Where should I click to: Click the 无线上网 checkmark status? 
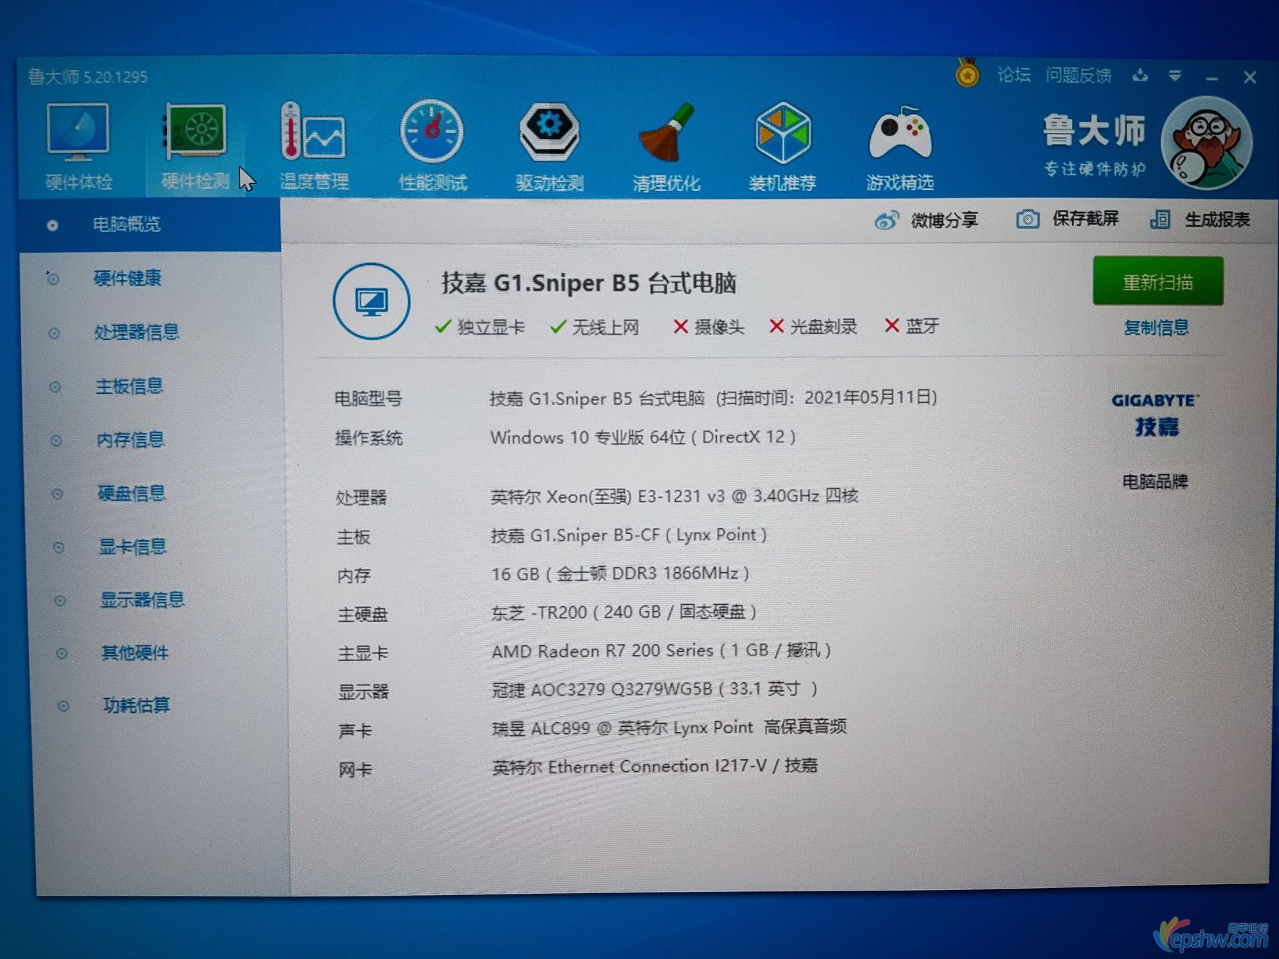tap(595, 327)
